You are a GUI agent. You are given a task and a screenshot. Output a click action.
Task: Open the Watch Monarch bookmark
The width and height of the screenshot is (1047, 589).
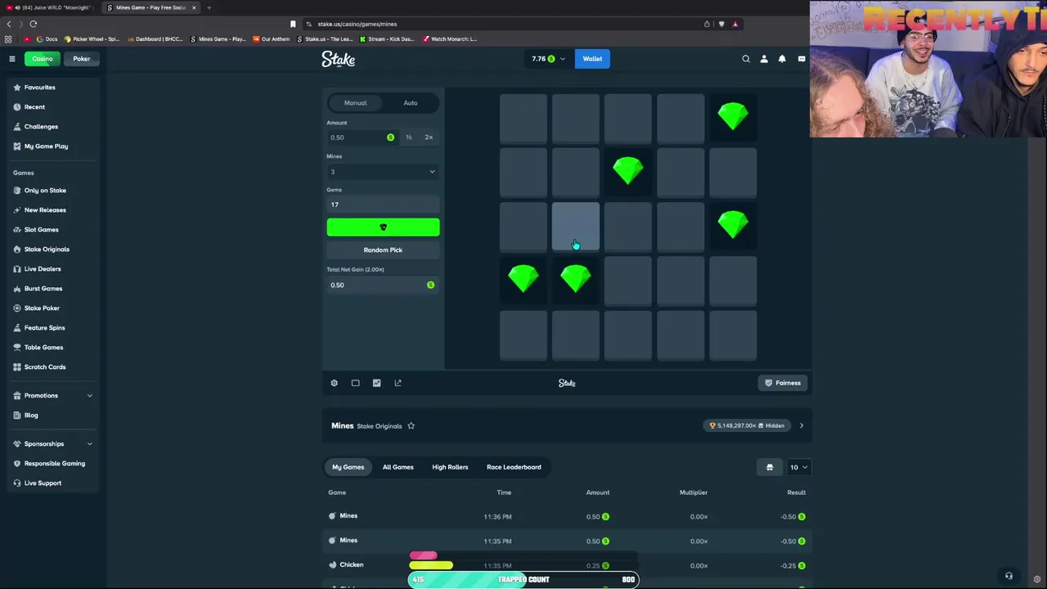(450, 38)
